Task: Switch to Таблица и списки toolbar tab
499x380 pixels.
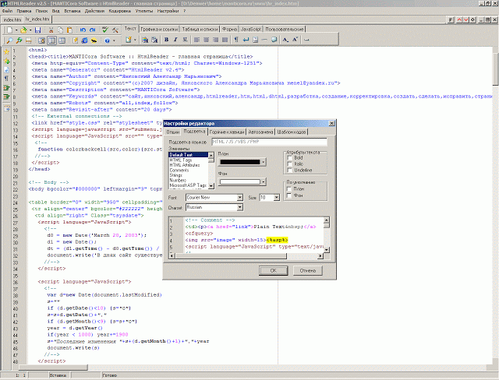Action: [200, 30]
